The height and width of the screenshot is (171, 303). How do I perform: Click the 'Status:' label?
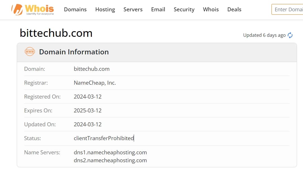32,138
